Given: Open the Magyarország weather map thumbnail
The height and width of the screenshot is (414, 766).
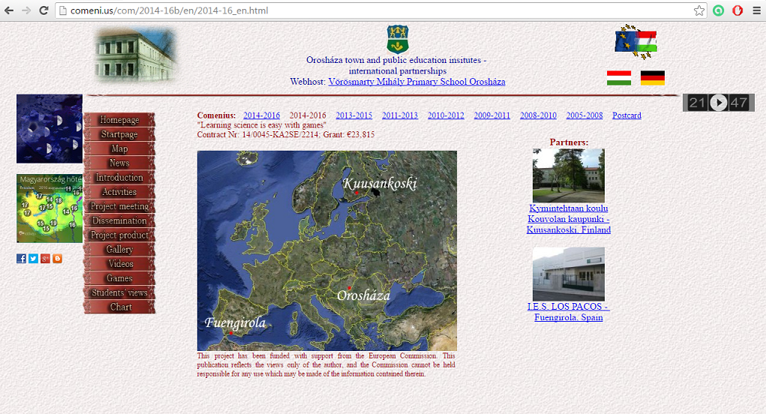Looking at the screenshot, I should 50,208.
